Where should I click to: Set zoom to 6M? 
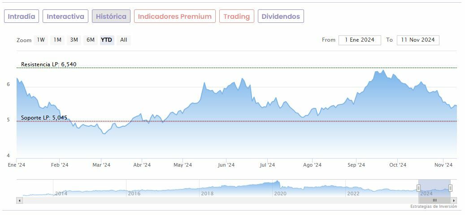tap(91, 40)
